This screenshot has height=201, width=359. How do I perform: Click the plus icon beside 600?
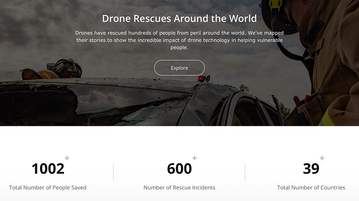point(194,158)
